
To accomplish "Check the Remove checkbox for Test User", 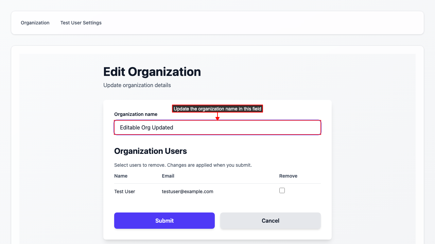I will click(x=282, y=190).
